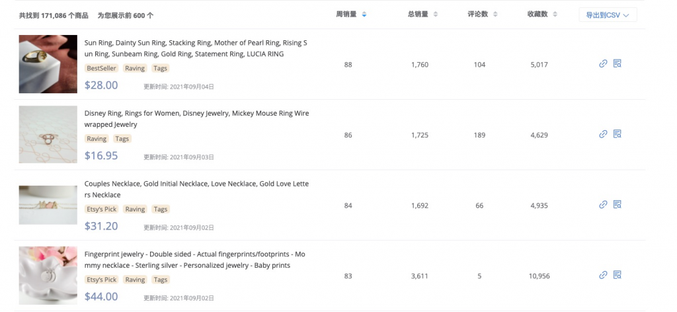This screenshot has height=312, width=677.
Task: Click the Tags label on Disney Ring
Action: [x=122, y=139]
